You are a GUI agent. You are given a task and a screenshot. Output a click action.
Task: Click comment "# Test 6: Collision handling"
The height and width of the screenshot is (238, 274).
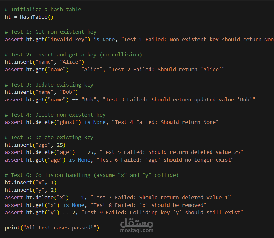92,175
